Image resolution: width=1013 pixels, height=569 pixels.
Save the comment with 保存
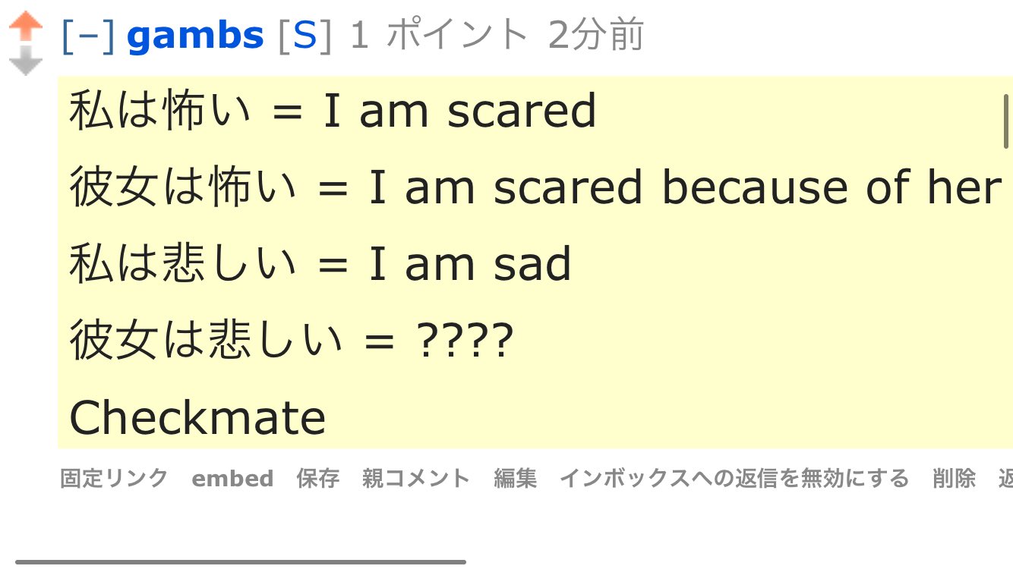[x=317, y=479]
